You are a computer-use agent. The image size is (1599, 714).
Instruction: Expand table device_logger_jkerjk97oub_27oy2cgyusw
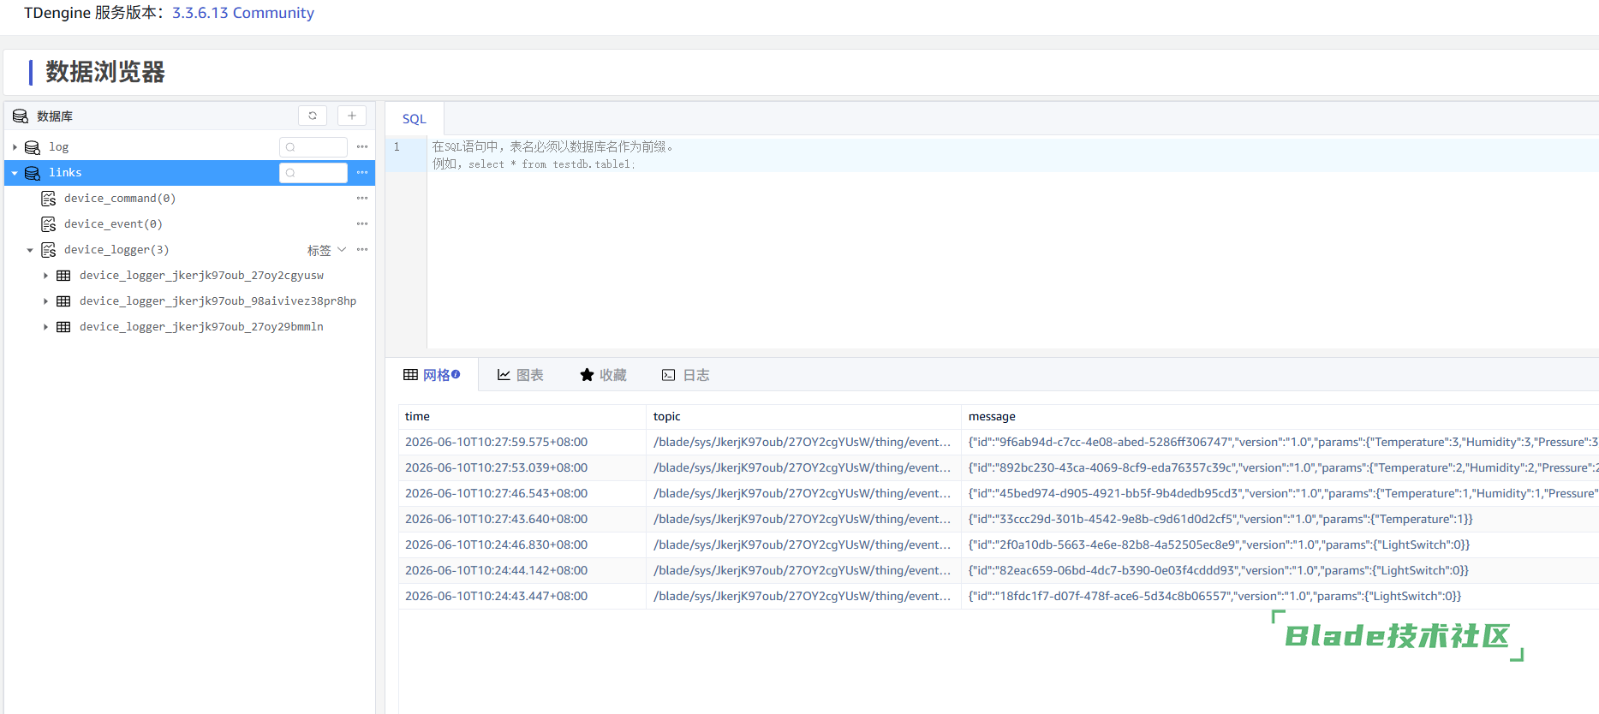pyautogui.click(x=45, y=276)
